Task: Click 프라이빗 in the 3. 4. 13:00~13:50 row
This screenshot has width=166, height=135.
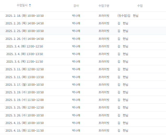Action: click(104, 54)
